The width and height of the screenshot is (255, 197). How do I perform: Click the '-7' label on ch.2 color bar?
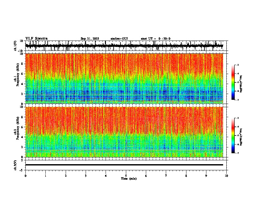[x=237, y=153]
